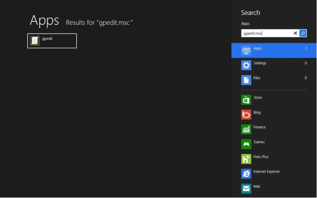Click the Hulu Plus icon
Screen dimensions: 317x198
(246, 159)
